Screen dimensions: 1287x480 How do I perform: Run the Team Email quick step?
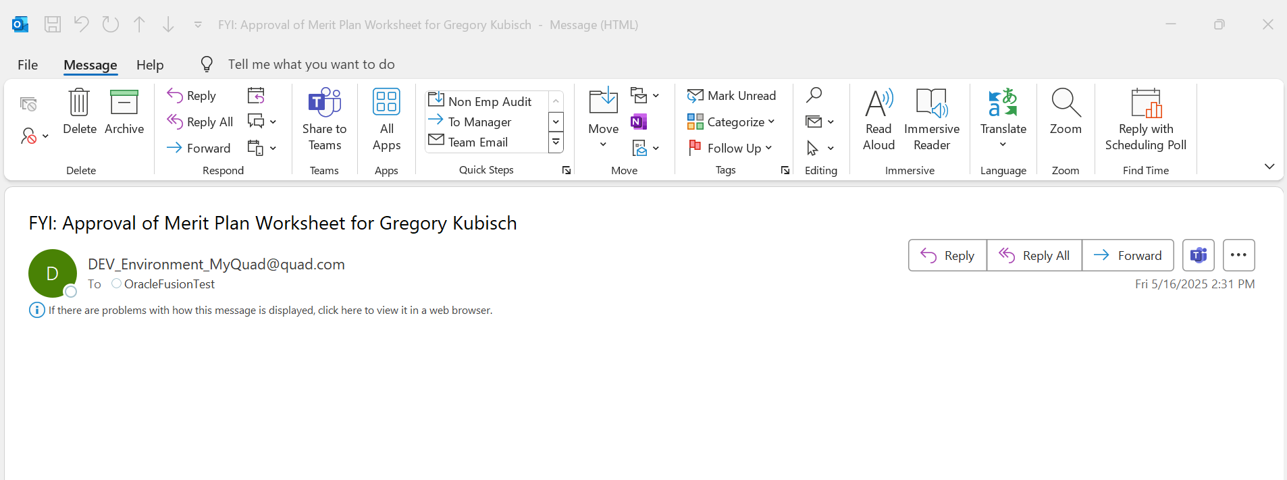coord(469,142)
